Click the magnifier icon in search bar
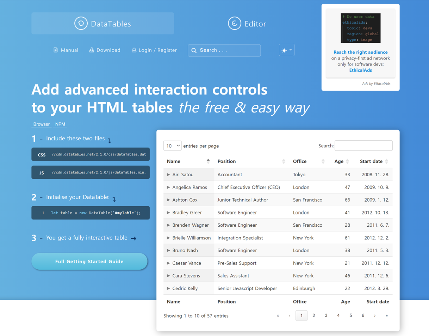The height and width of the screenshot is (336, 429). [194, 50]
